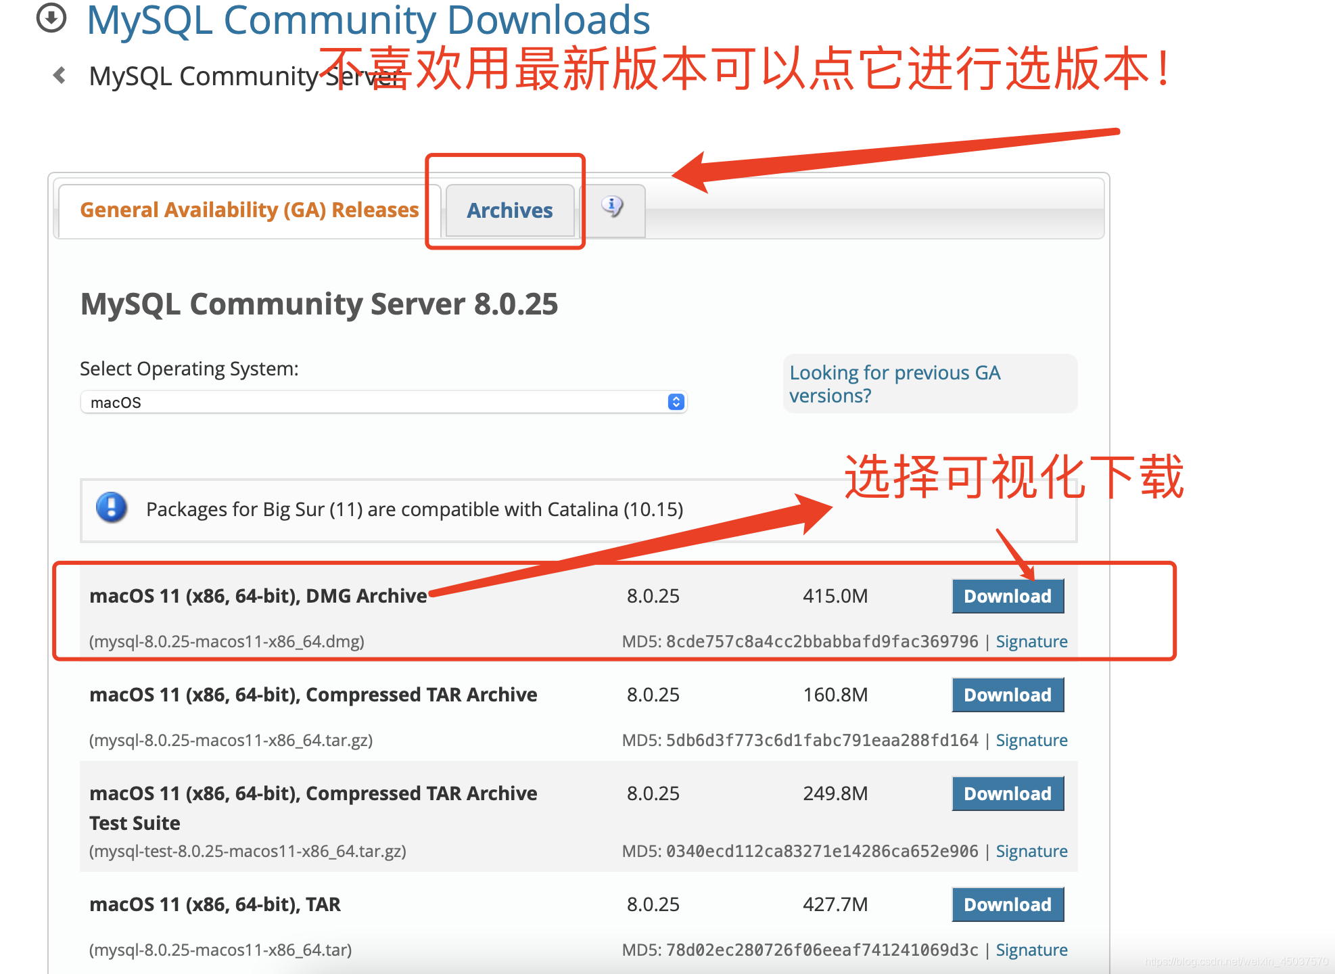Open the information bubble tab icon
Viewport: 1335px width, 974px height.
tap(613, 206)
